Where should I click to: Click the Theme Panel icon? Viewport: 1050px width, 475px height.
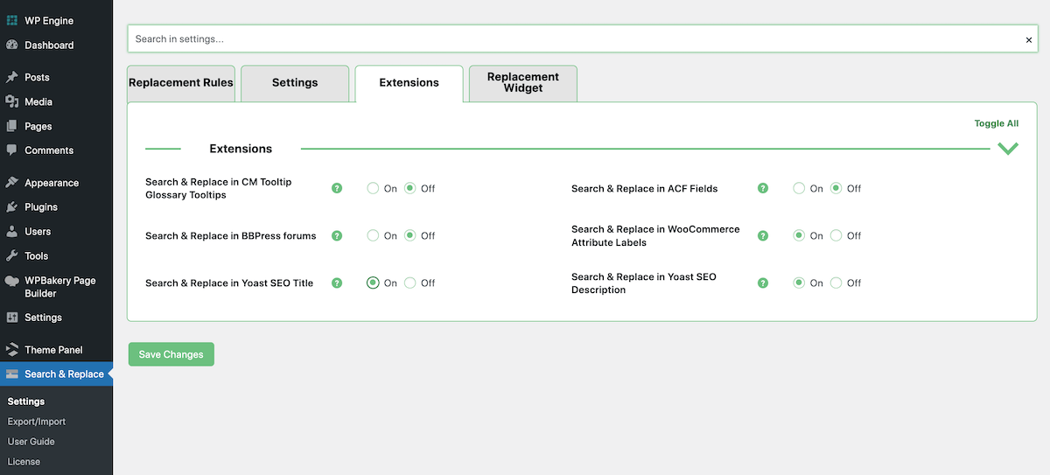(12, 350)
